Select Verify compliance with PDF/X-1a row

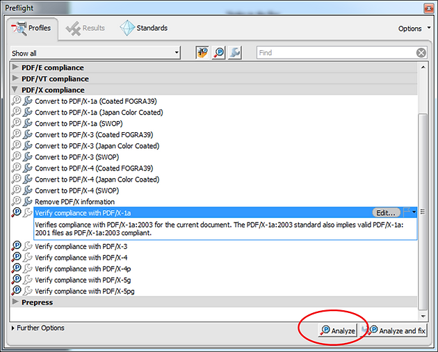click(x=225, y=213)
